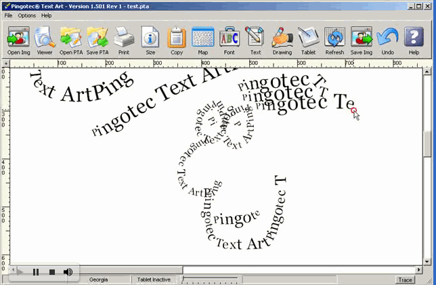Open the character Map
This screenshot has height=285, width=436.
tap(202, 41)
